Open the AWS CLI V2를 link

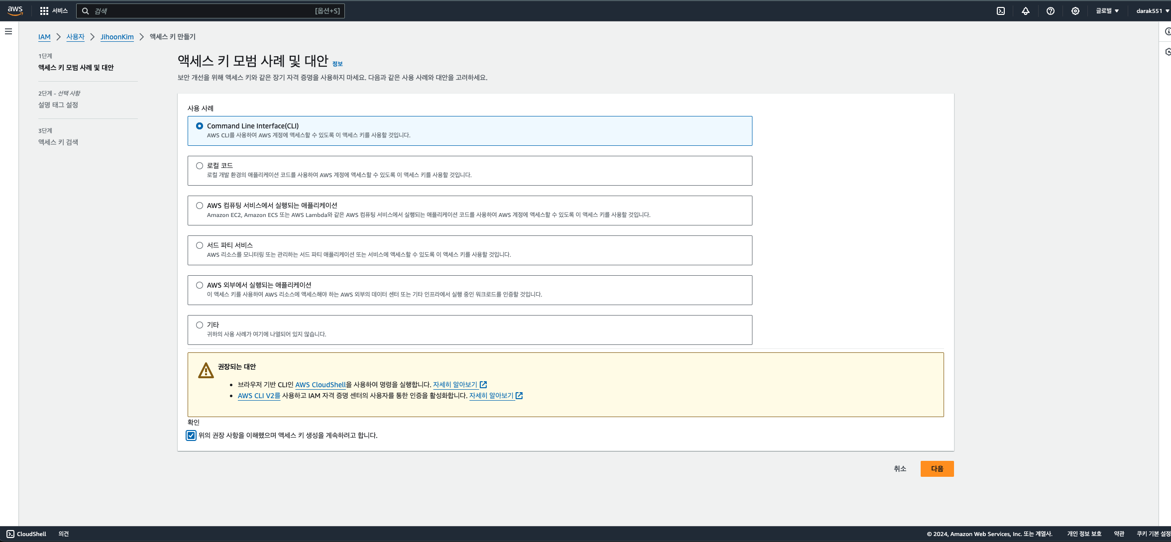point(259,396)
